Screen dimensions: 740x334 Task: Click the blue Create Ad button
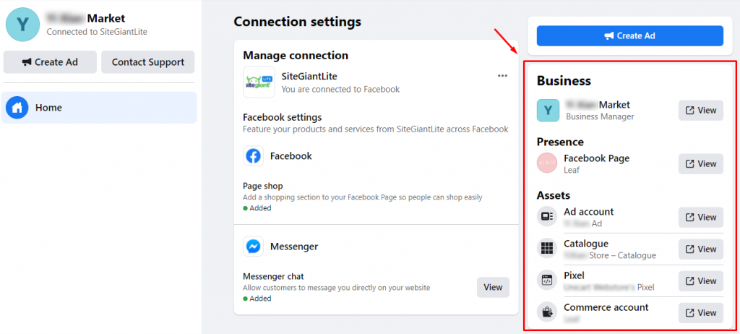click(x=629, y=36)
